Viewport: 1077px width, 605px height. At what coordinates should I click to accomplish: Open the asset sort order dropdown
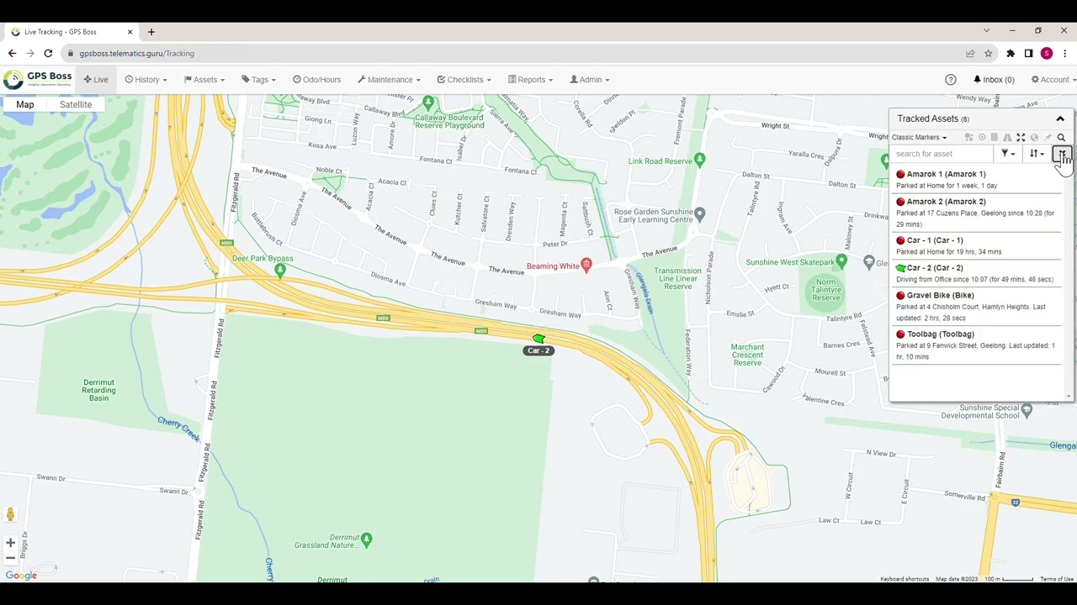pyautogui.click(x=1037, y=154)
